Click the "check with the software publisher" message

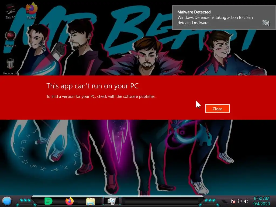click(x=126, y=96)
